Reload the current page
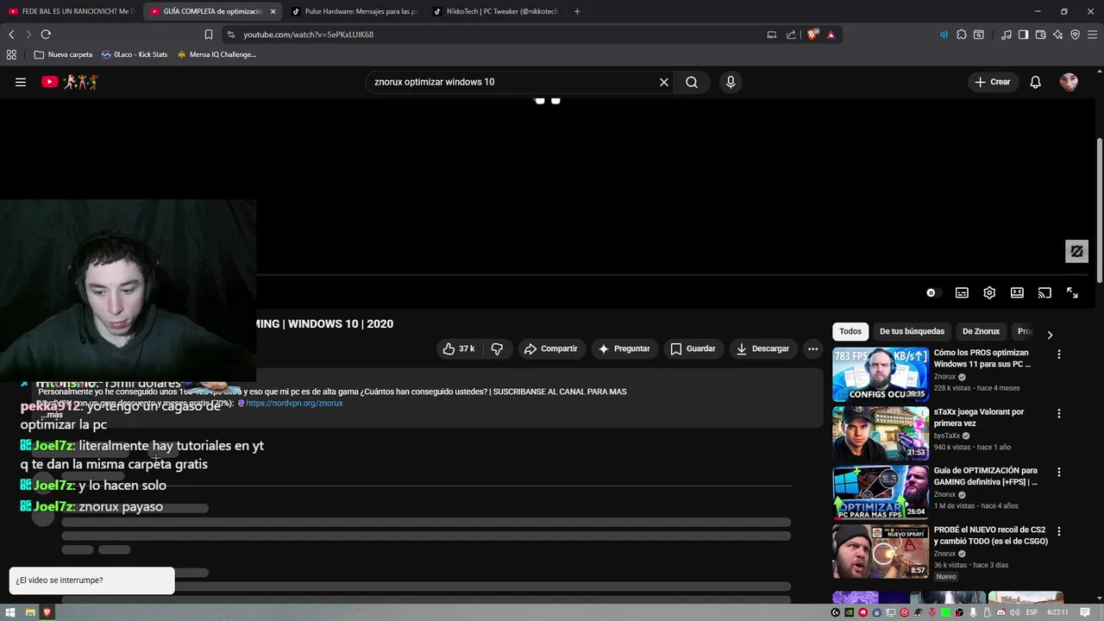 point(46,34)
